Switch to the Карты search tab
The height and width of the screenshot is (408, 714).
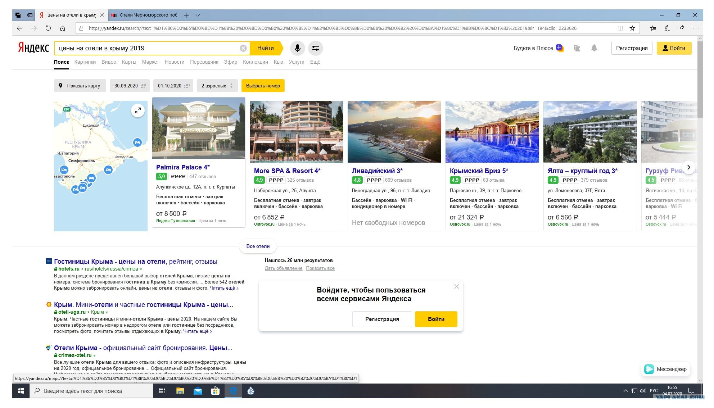129,62
